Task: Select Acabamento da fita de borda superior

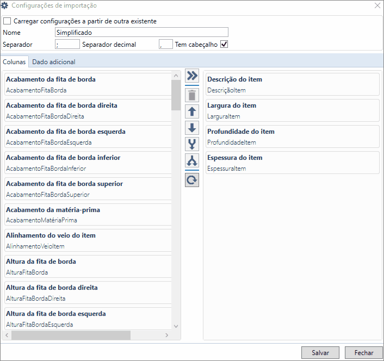Action: click(x=88, y=189)
